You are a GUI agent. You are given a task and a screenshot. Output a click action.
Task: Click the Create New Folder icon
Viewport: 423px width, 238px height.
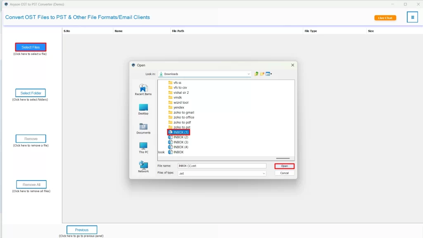(x=262, y=74)
